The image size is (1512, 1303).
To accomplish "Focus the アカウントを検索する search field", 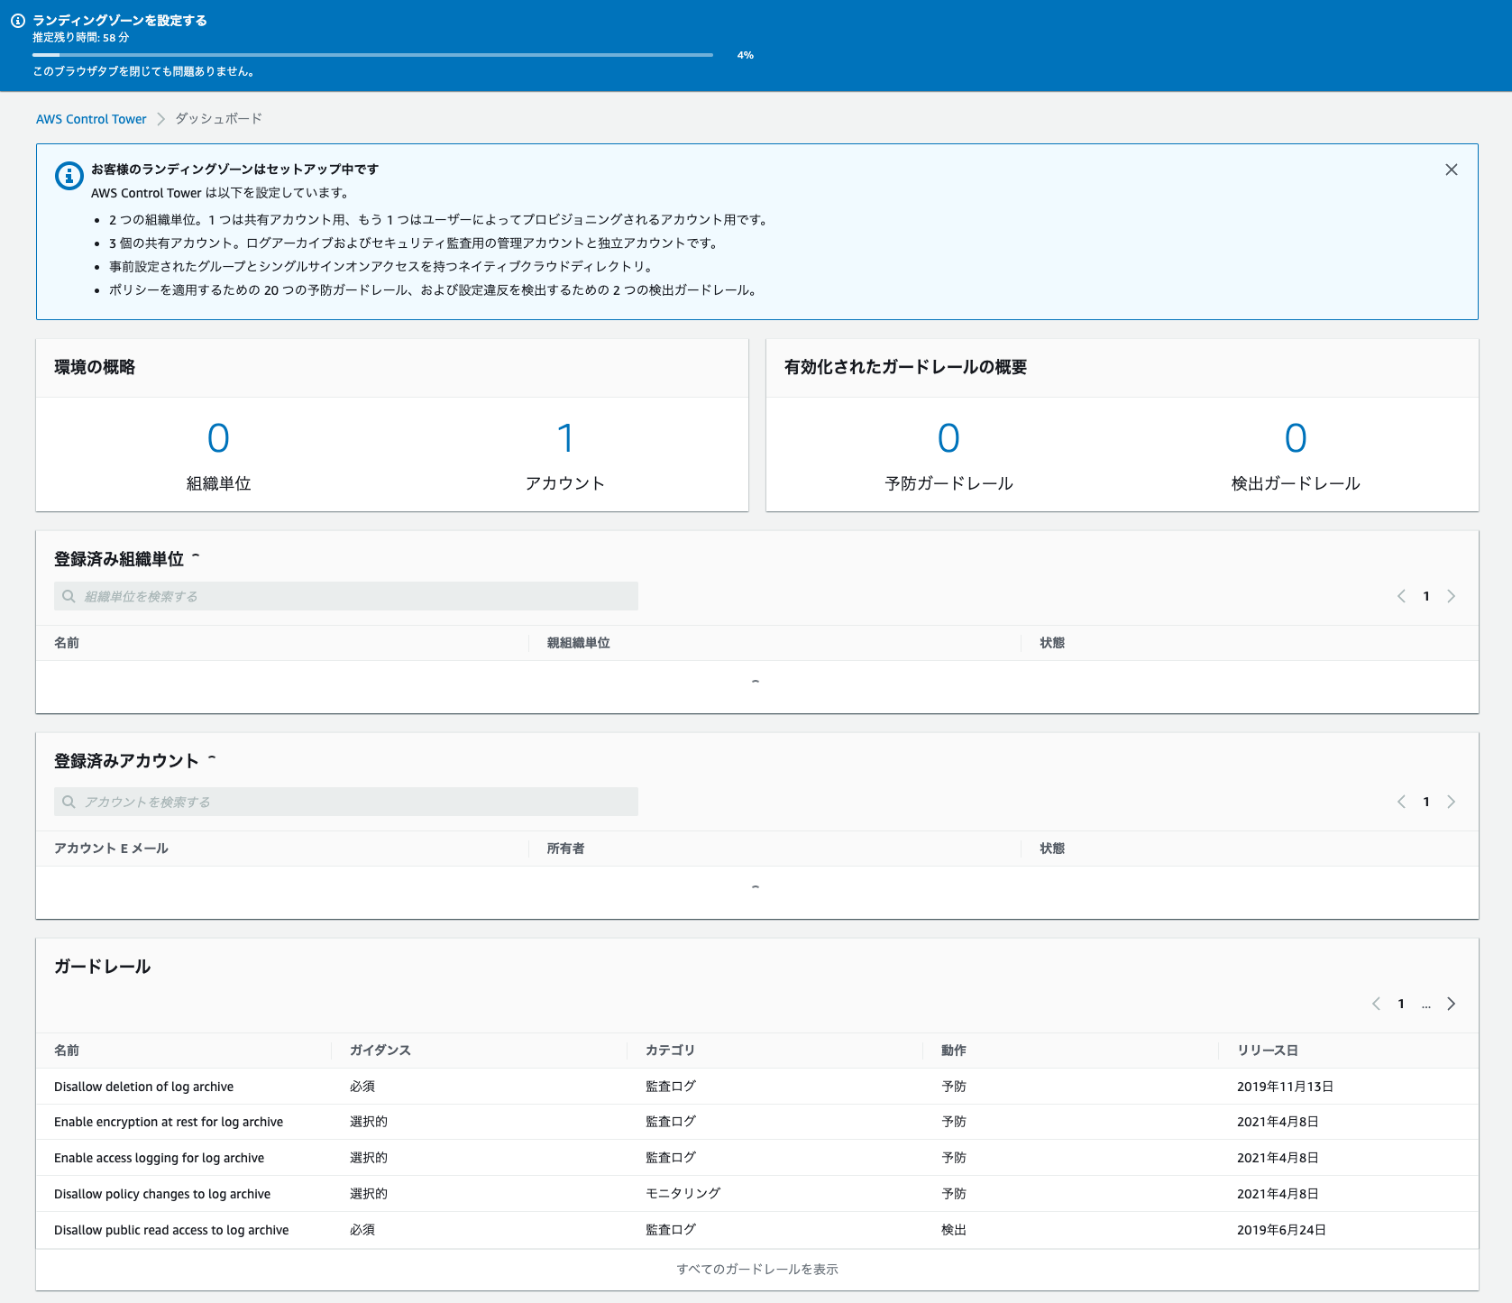I will pos(346,802).
